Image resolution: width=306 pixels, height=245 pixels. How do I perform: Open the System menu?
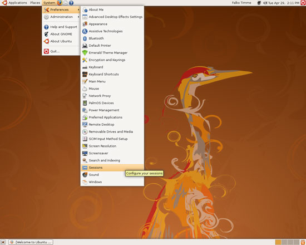click(49, 3)
